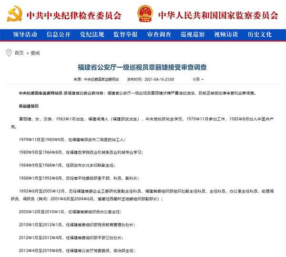This screenshot has height=257, width=286.
Task: Open the 历史文化 menu item
Action: coord(260,35)
